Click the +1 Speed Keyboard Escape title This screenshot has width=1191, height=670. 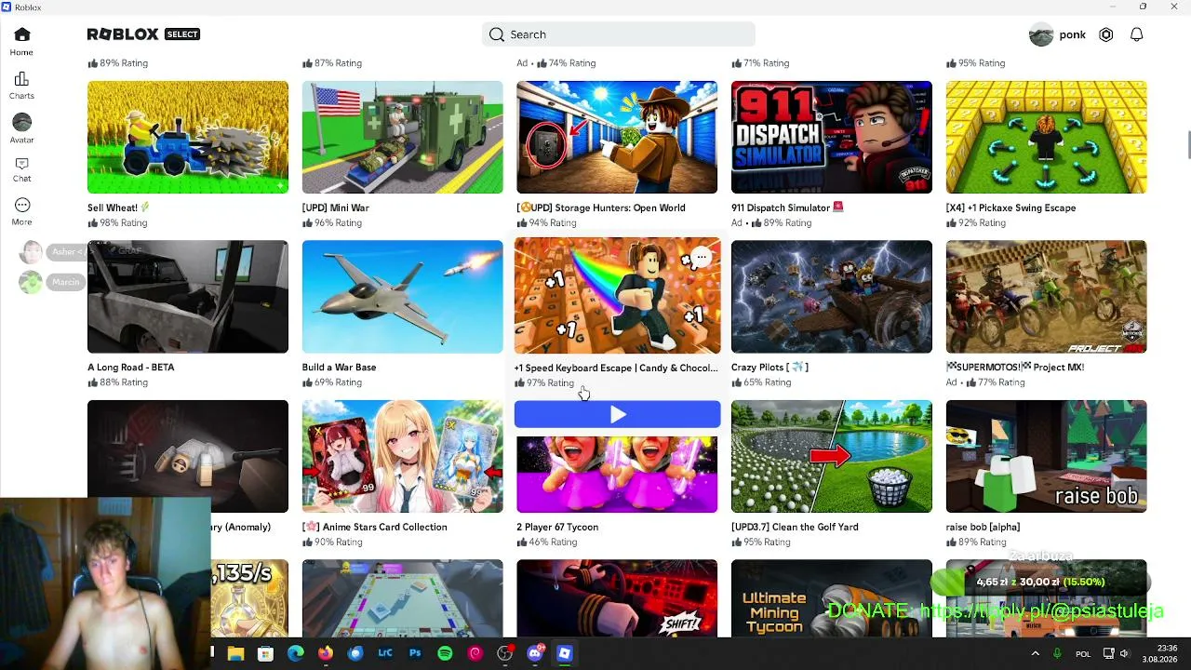[616, 368]
